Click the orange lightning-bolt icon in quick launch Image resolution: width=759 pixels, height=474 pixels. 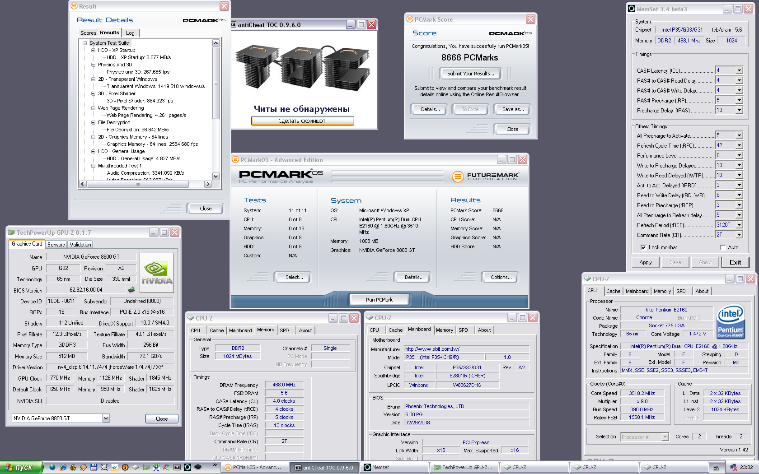click(83, 467)
